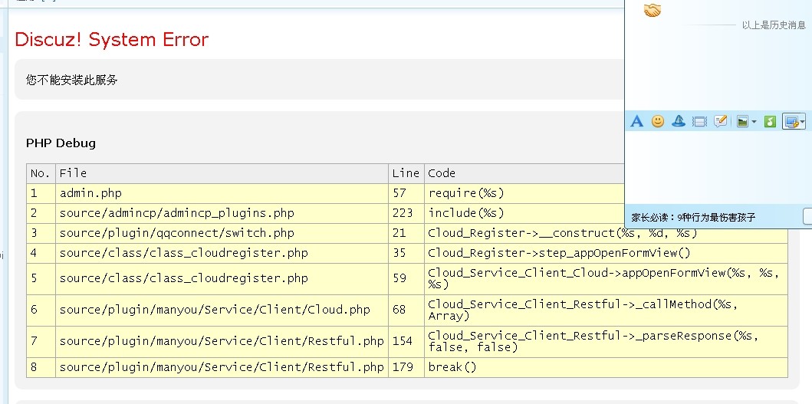Click row number 6 cell
The image size is (812, 404).
click(x=41, y=310)
